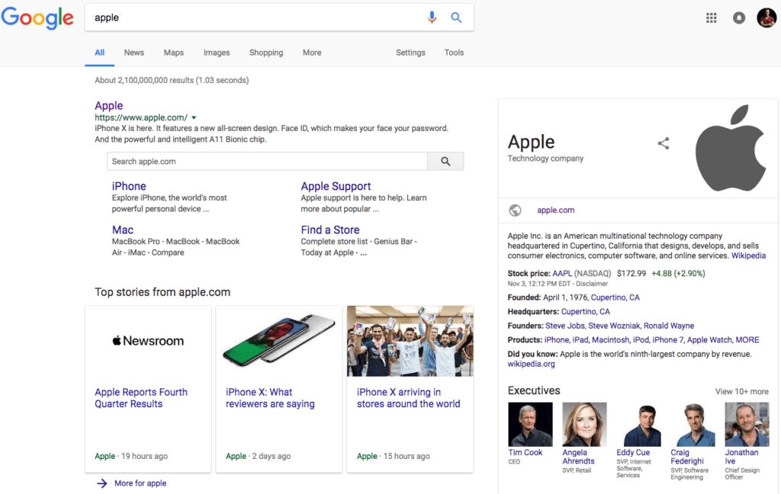Open Angela Ahrendts's photo
This screenshot has height=494, width=781.
pos(584,425)
